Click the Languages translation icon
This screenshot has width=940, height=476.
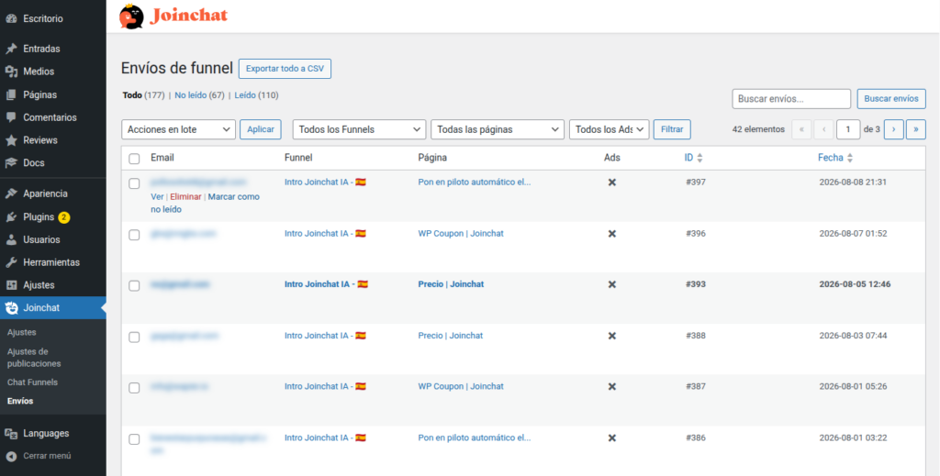11,433
